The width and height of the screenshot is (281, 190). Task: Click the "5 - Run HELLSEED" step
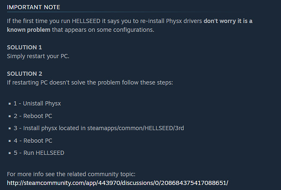click(x=39, y=153)
